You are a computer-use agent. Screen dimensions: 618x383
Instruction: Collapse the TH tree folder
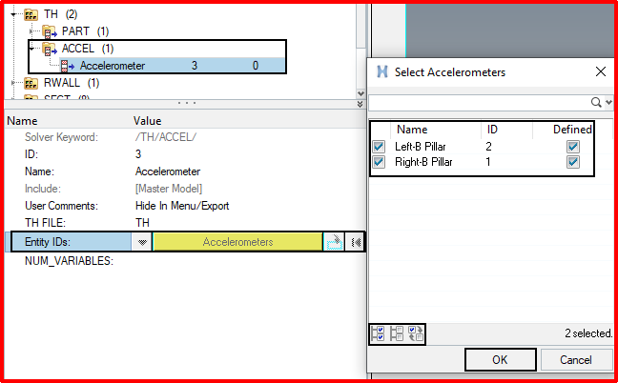pyautogui.click(x=13, y=14)
